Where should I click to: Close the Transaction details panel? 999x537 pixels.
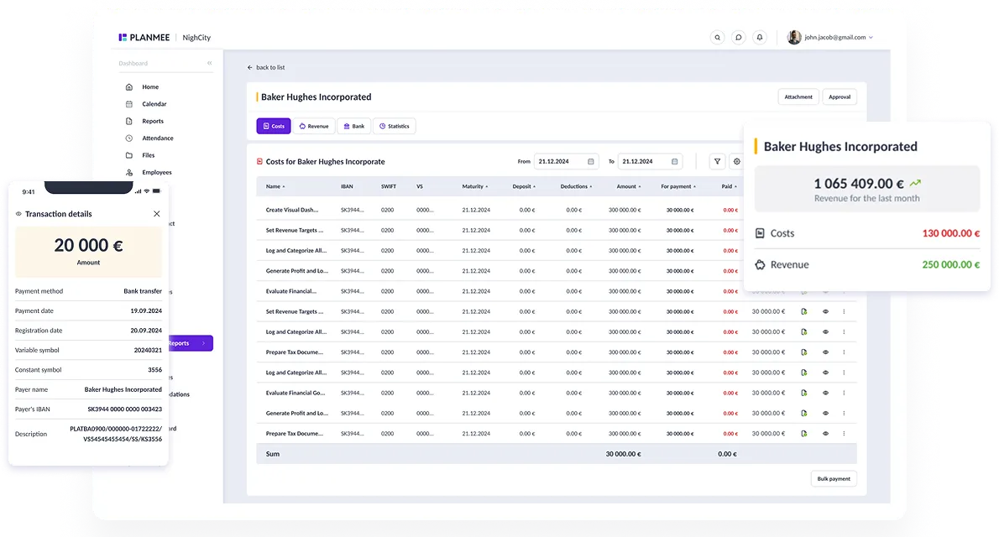coord(157,214)
